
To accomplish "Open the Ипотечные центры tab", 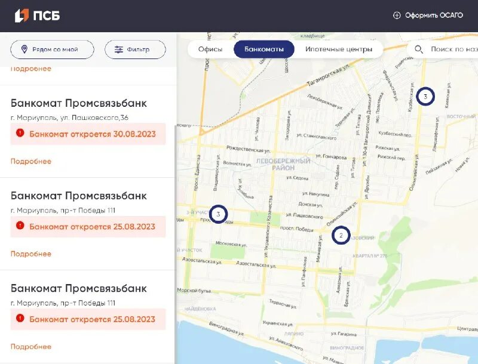I will (339, 48).
